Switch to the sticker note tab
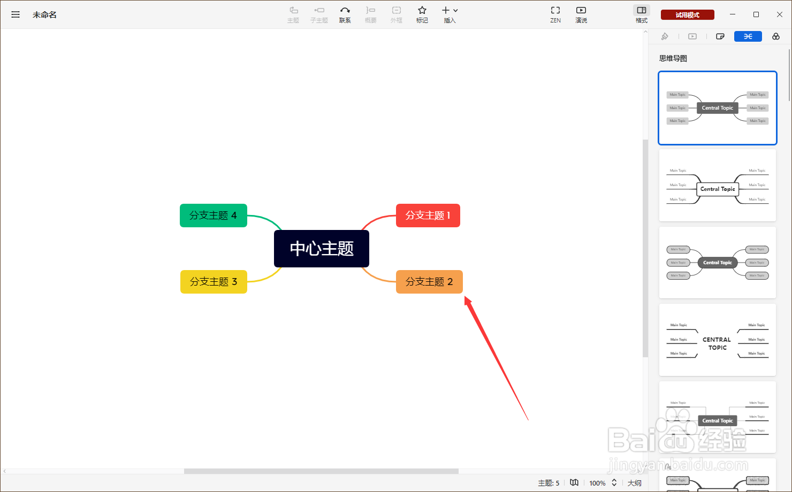Viewport: 792px width, 492px height. click(x=720, y=36)
